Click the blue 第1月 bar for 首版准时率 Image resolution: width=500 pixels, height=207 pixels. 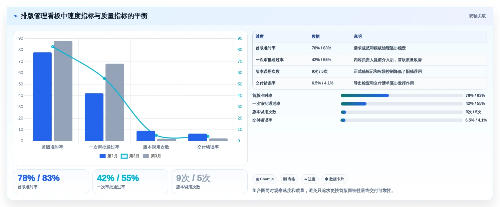[x=42, y=96]
